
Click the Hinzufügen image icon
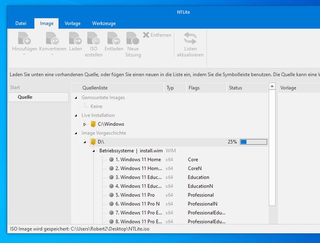[x=25, y=38]
